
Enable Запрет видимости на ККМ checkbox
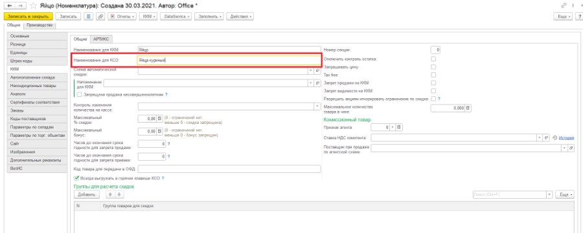433,91
